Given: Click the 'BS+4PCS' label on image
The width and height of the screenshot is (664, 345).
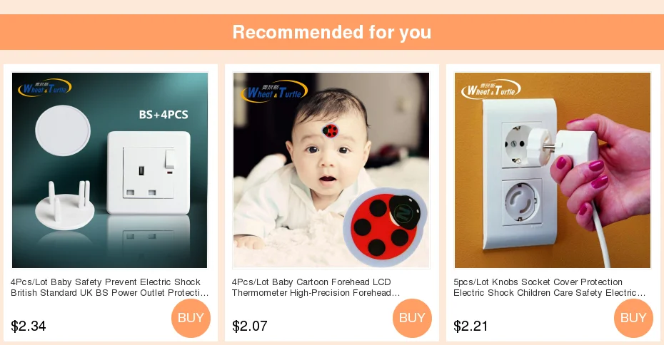Looking at the screenshot, I should [x=164, y=115].
